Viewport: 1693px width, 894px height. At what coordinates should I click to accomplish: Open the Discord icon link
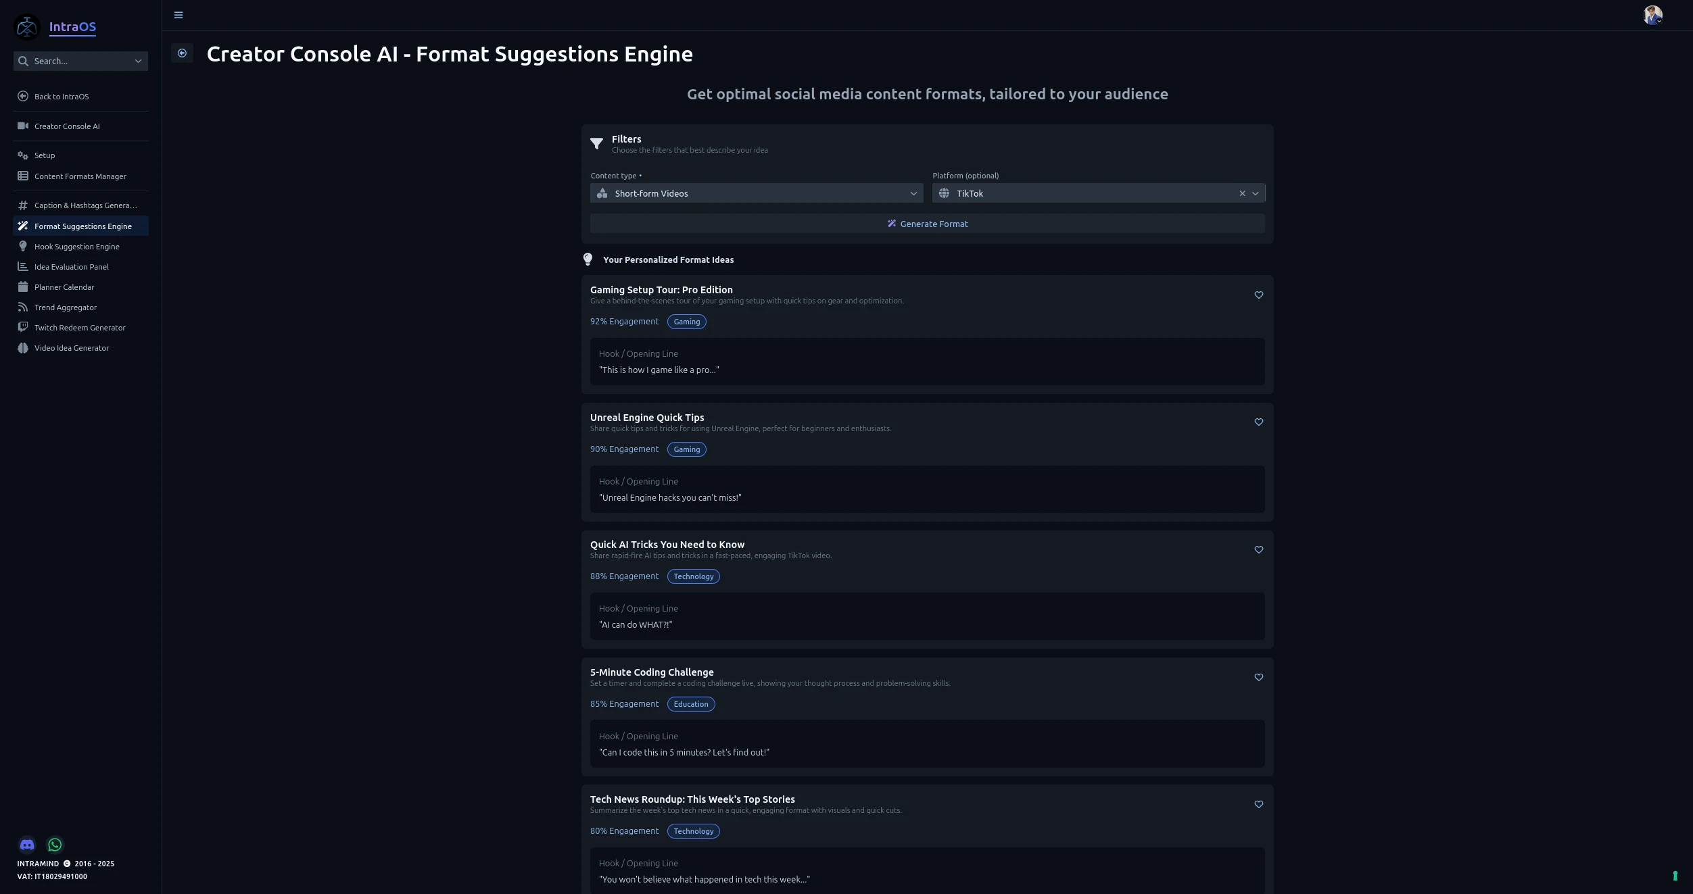pyautogui.click(x=27, y=845)
